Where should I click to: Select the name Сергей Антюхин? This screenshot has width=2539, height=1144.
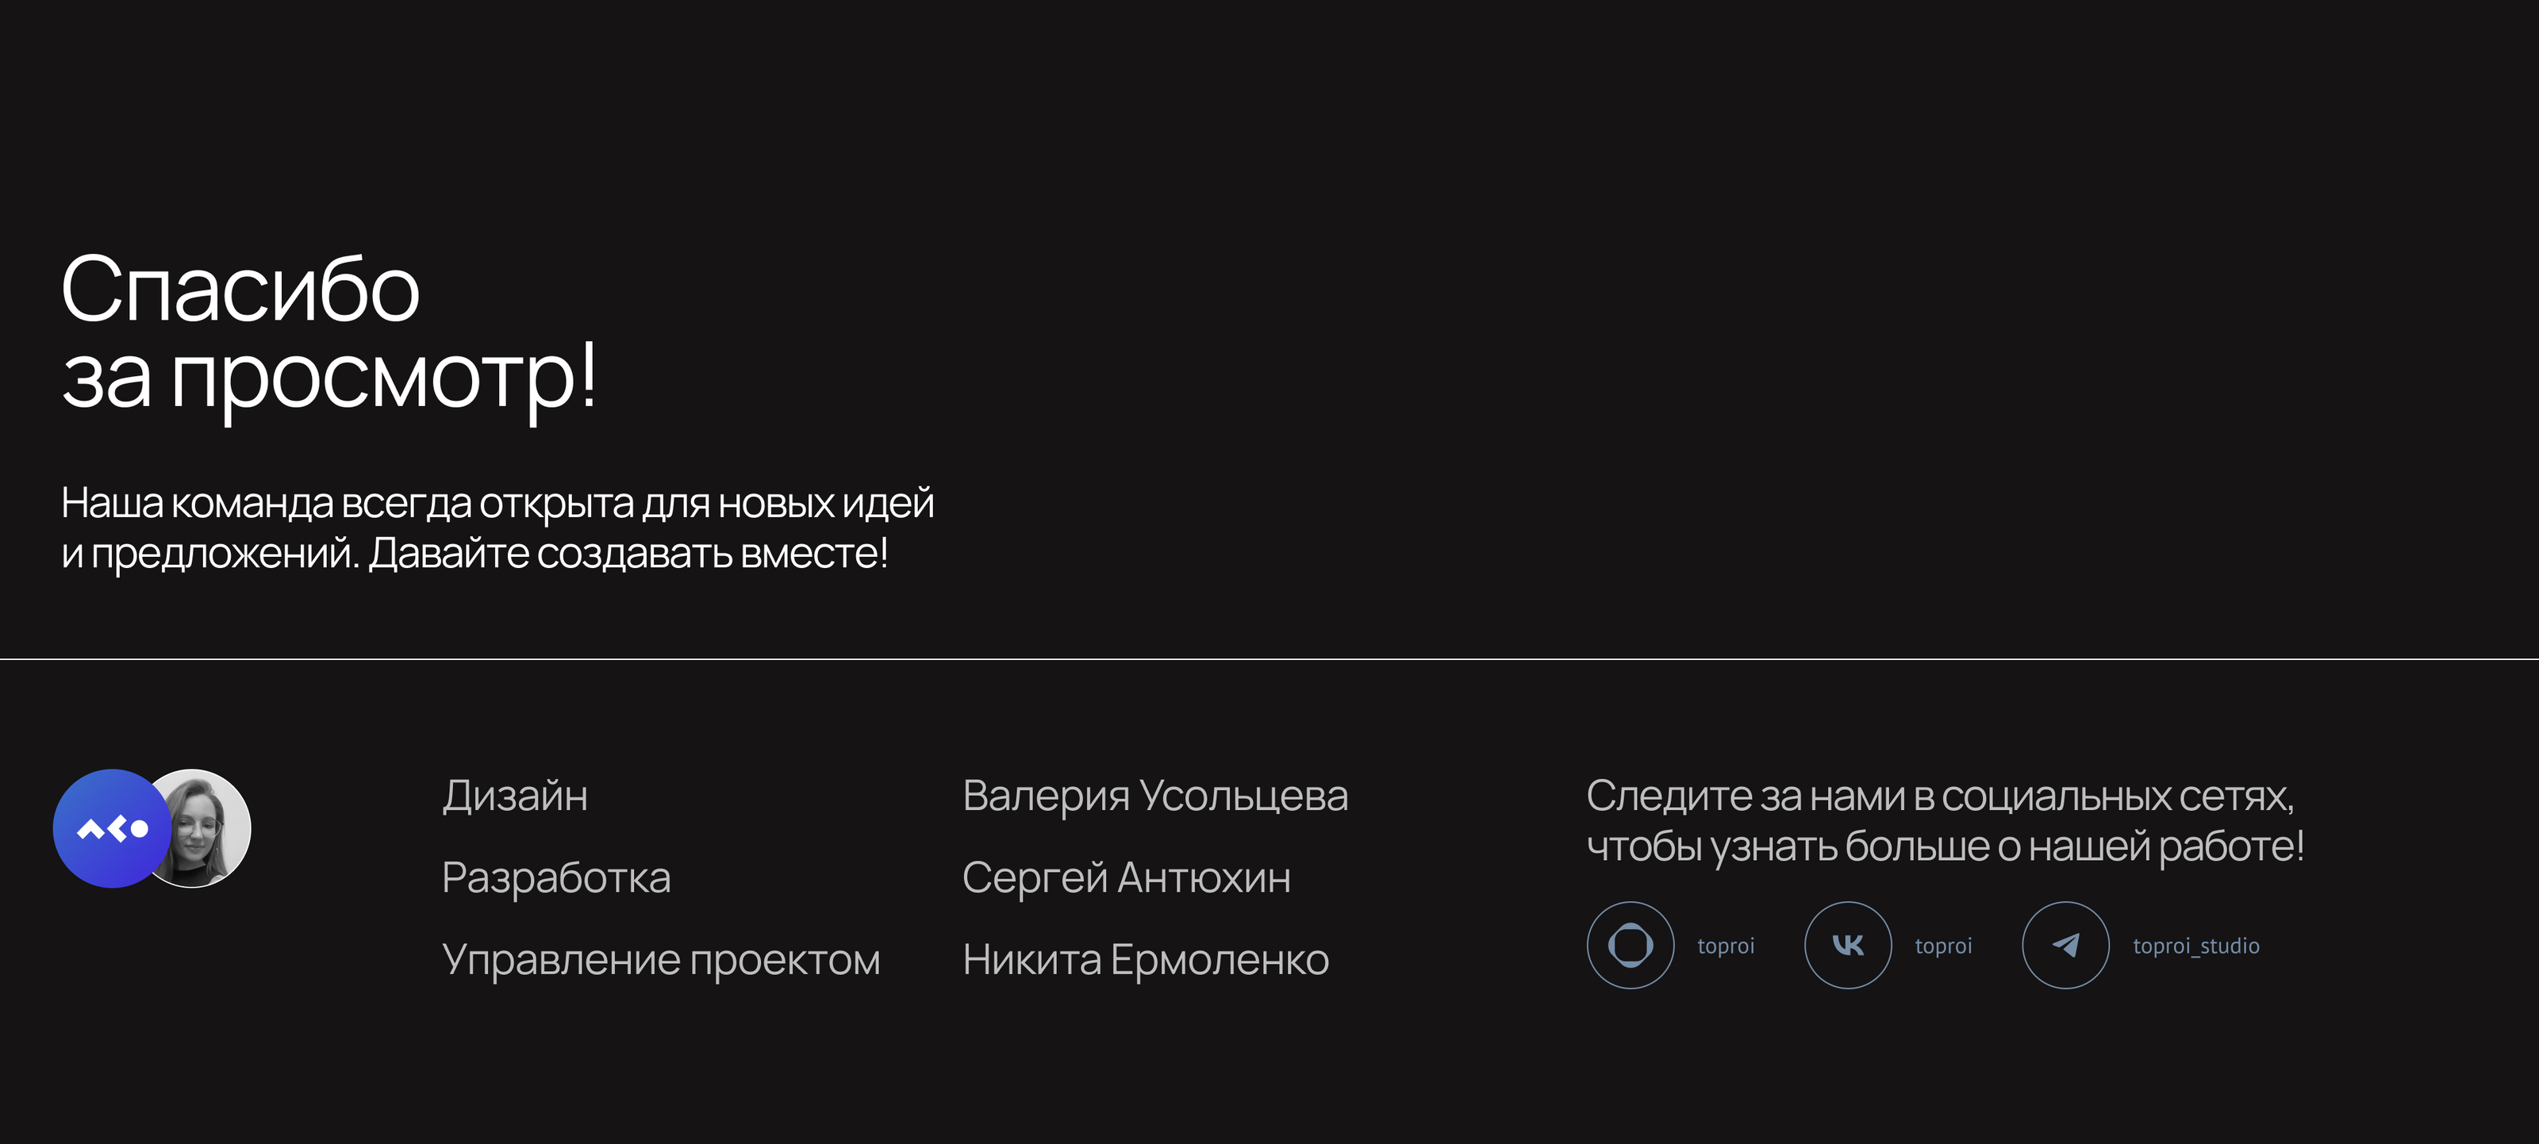click(x=1126, y=878)
